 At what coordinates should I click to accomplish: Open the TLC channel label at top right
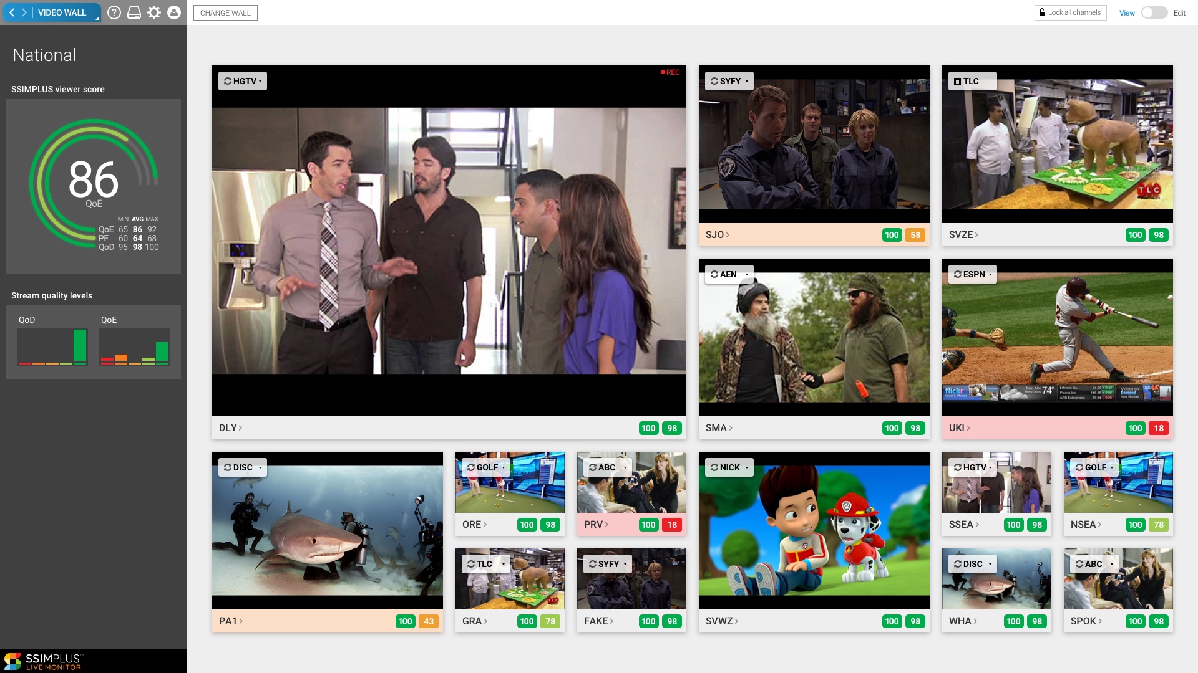(970, 81)
